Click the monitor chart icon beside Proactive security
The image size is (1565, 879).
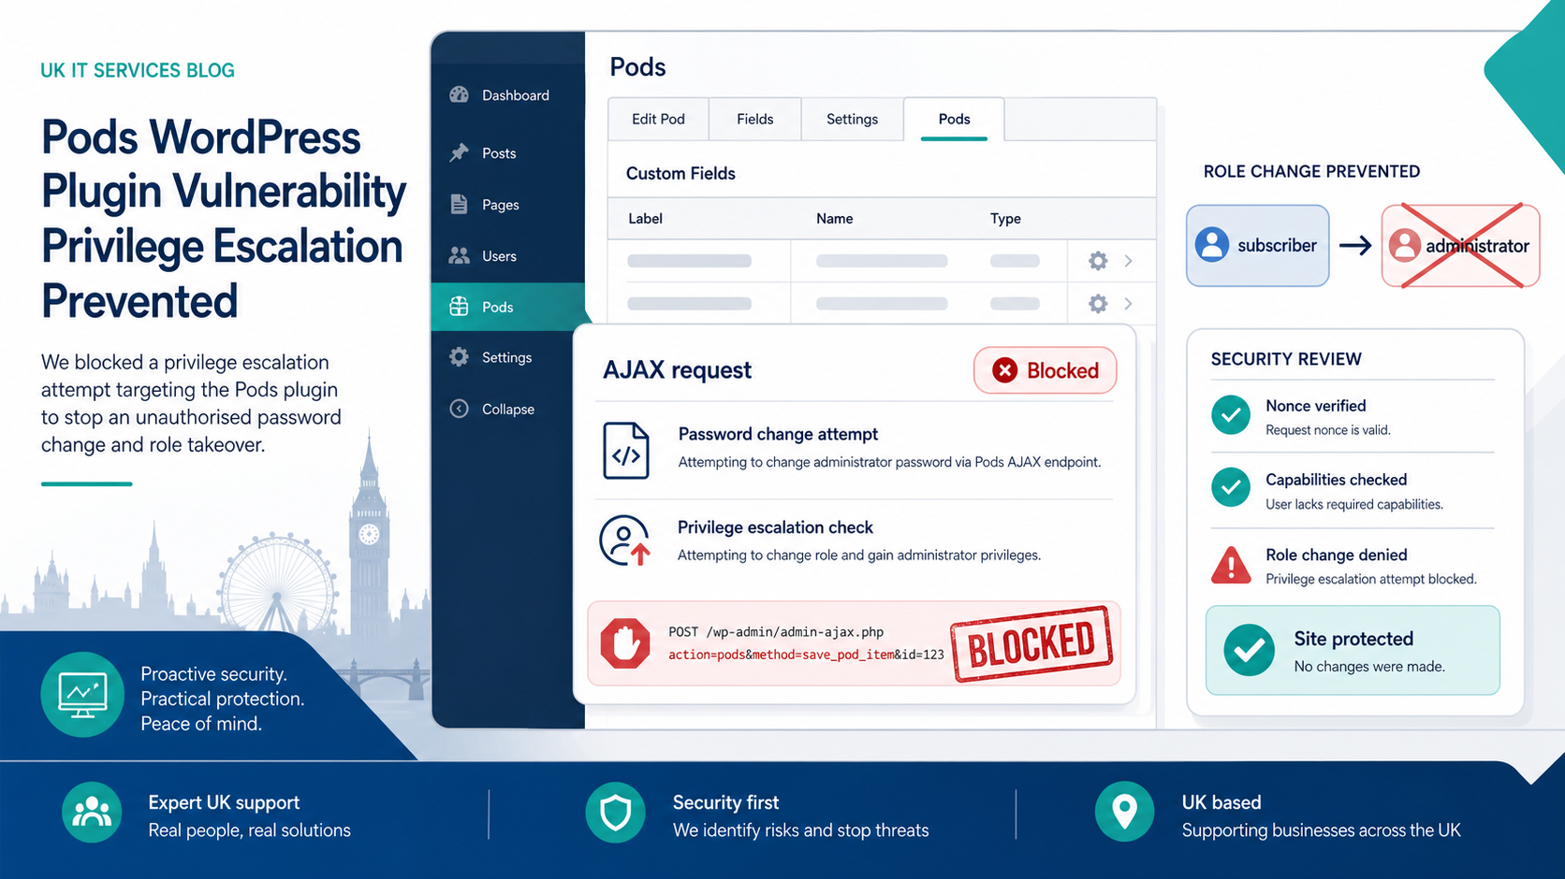(x=82, y=695)
